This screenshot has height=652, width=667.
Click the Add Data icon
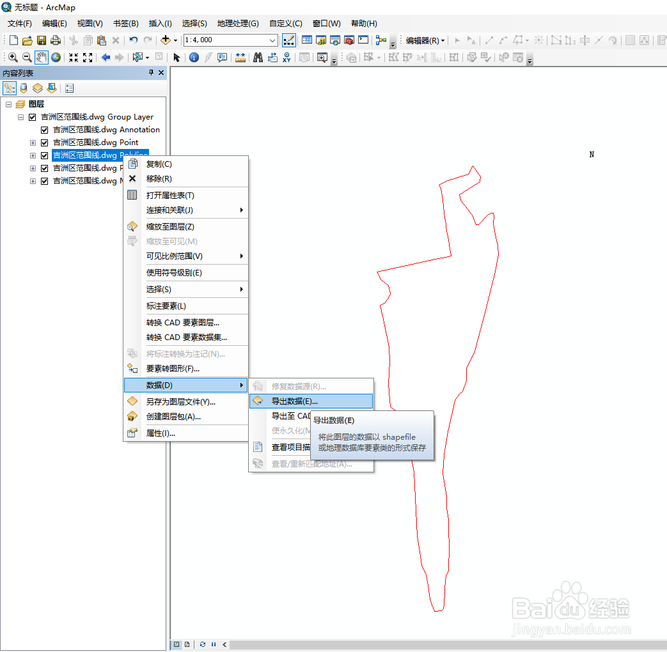[166, 40]
